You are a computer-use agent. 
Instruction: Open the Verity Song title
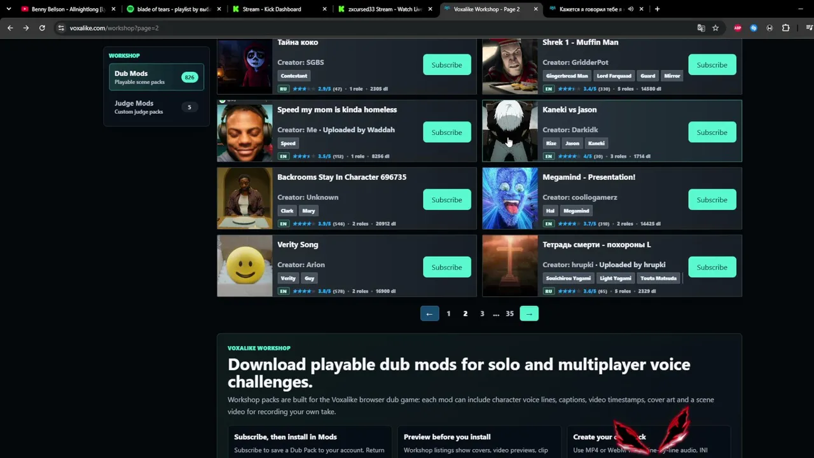298,244
